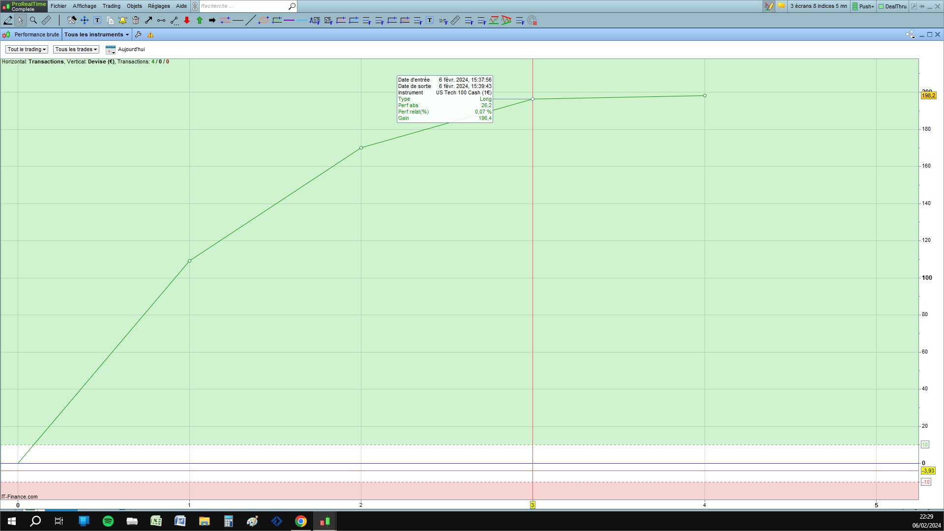Toggle the DealThru checkbox
Screen dimensions: 944x531
[892, 6]
